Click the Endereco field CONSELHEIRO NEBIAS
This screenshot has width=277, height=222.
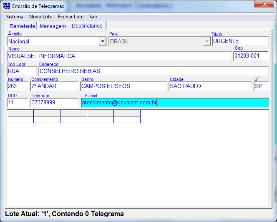point(153,71)
